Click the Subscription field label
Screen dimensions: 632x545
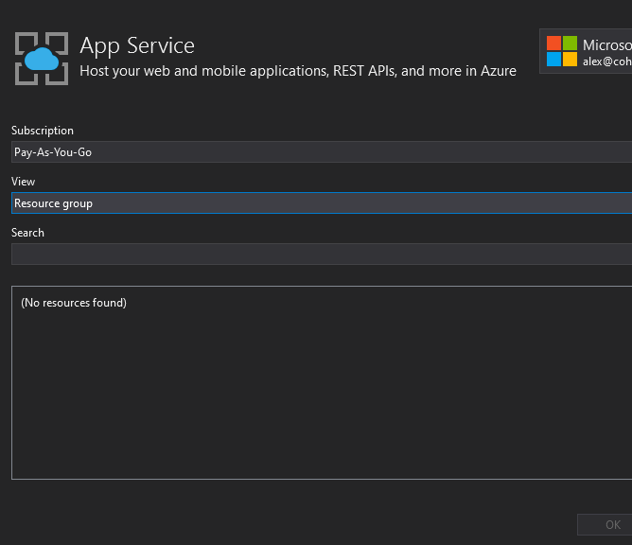tap(43, 131)
